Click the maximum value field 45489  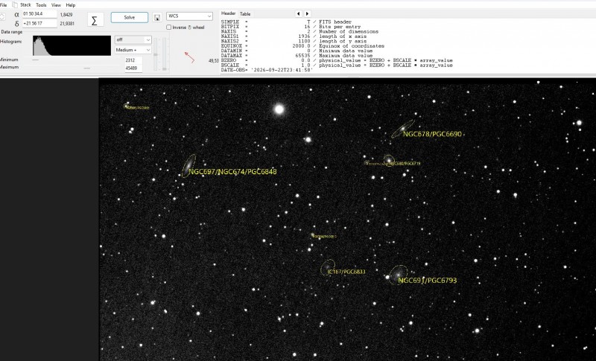point(133,68)
